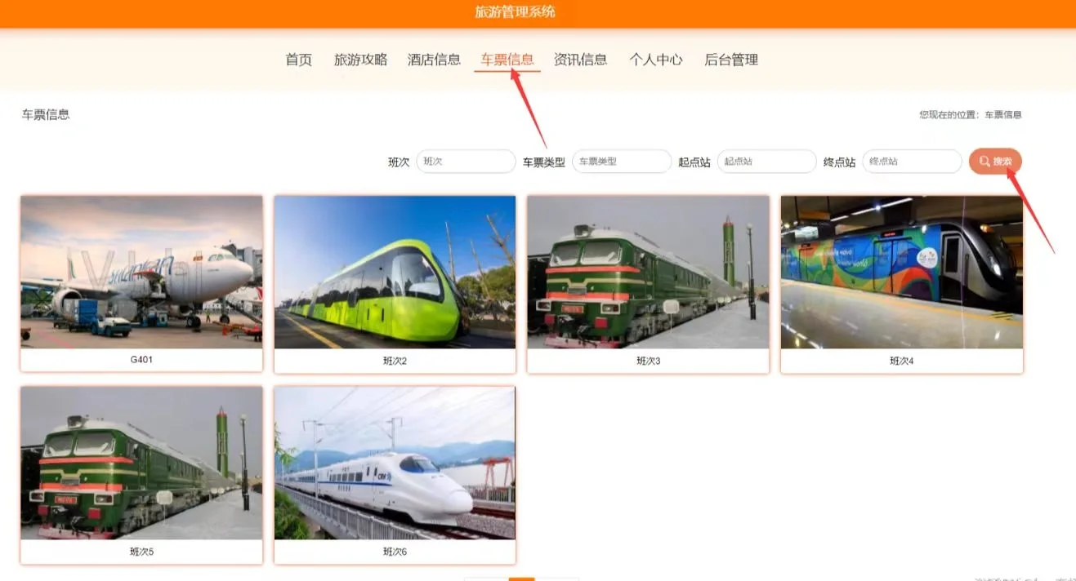
Task: Click the G401 caption link
Action: pyautogui.click(x=141, y=360)
